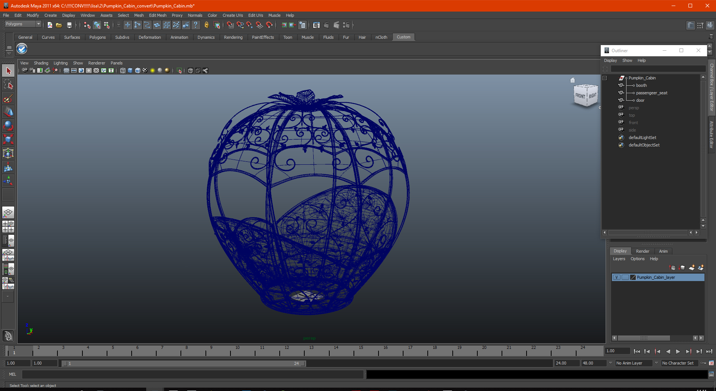This screenshot has width=716, height=391.
Task: Choose the Lasso select tool
Action: [x=8, y=85]
